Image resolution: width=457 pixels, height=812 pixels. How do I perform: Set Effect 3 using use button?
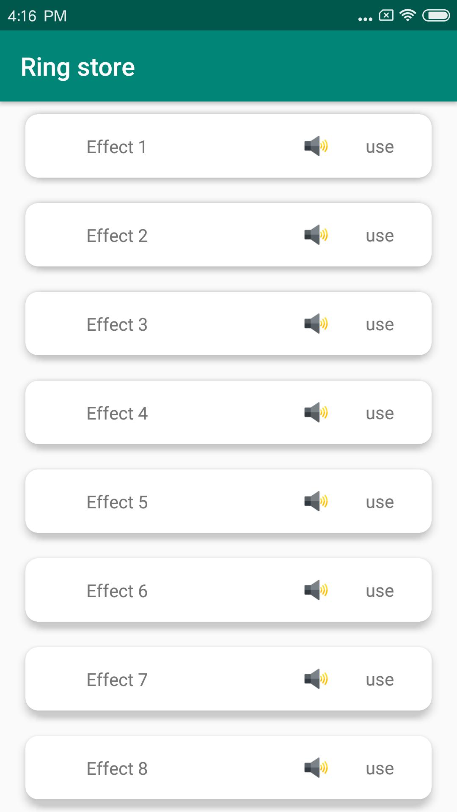380,325
